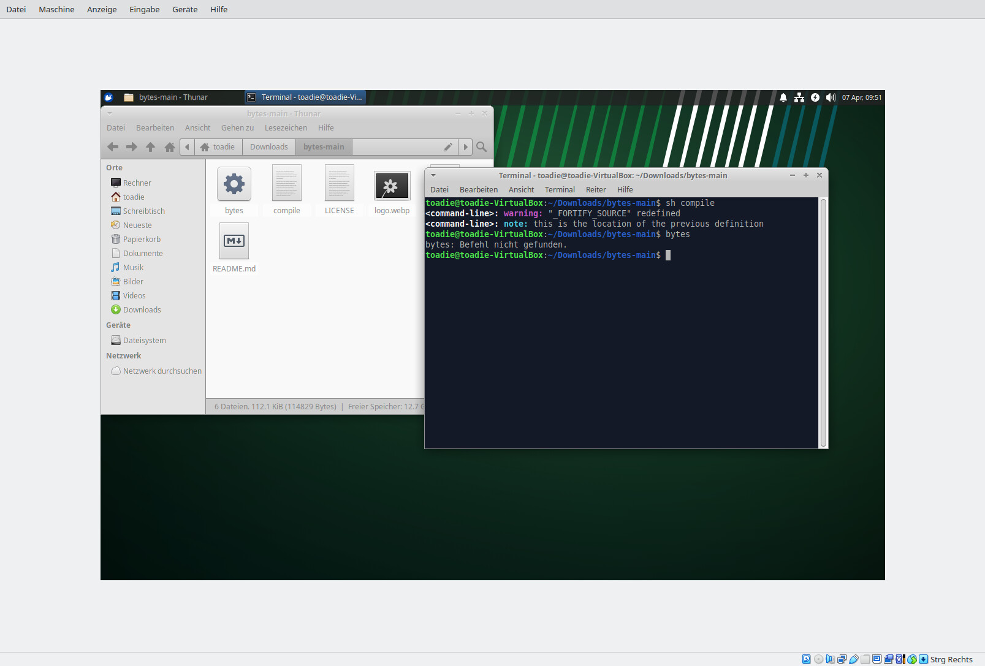
Task: Open Netzwerk durchsuchen in sidebar
Action: 162,371
